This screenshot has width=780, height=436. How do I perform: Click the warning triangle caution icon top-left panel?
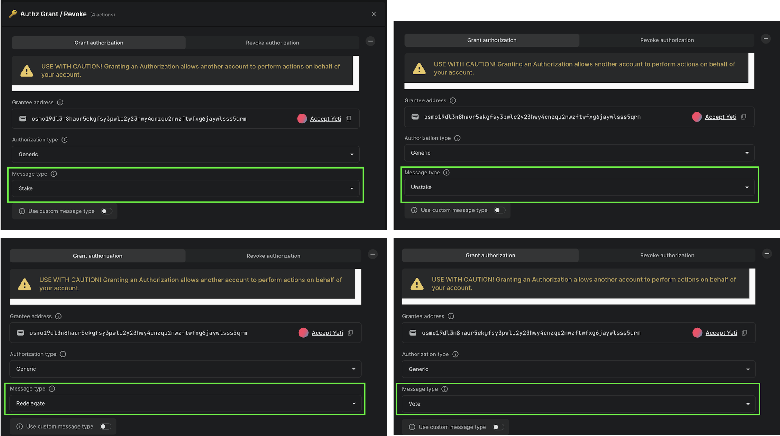(27, 70)
